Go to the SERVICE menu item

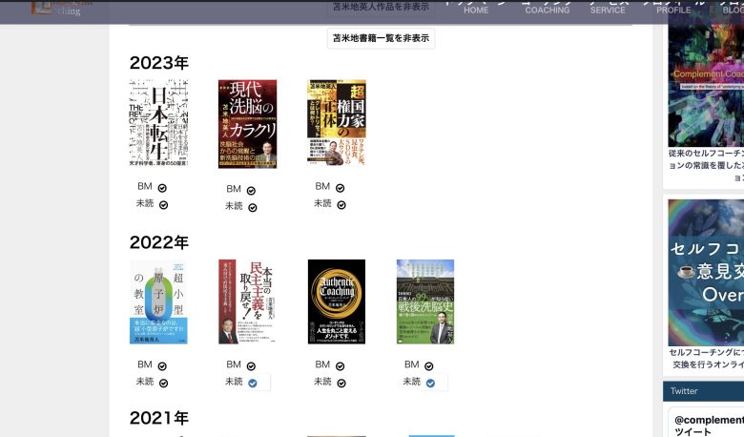click(x=608, y=10)
